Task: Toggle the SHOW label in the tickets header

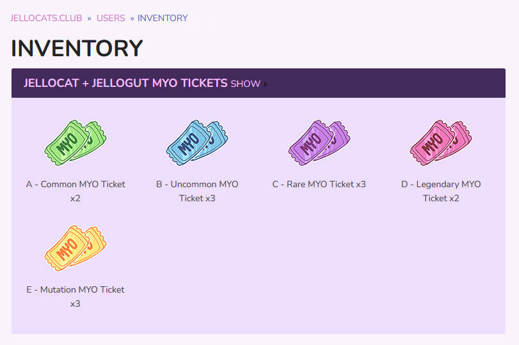Action: pos(245,84)
